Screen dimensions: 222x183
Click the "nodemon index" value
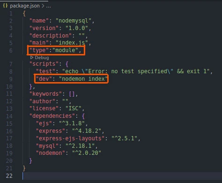[83, 79]
